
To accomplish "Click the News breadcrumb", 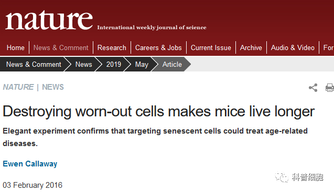I will (x=84, y=64).
